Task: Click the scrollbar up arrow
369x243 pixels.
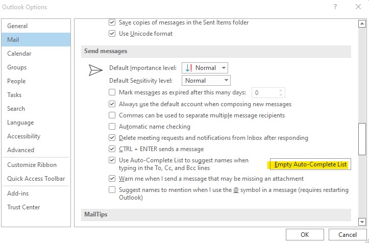Action: [362, 23]
